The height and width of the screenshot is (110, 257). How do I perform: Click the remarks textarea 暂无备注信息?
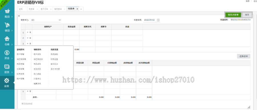click(136, 105)
